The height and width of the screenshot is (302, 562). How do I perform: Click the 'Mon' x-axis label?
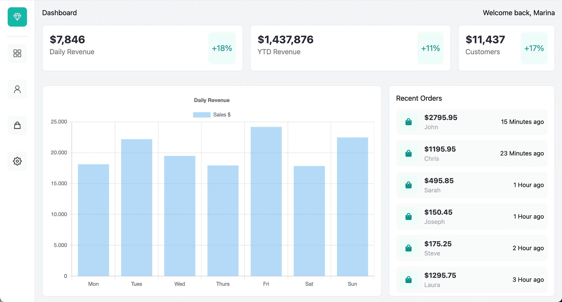(93, 284)
